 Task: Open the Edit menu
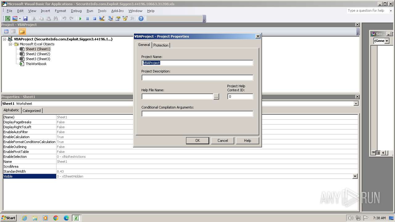pos(20,11)
